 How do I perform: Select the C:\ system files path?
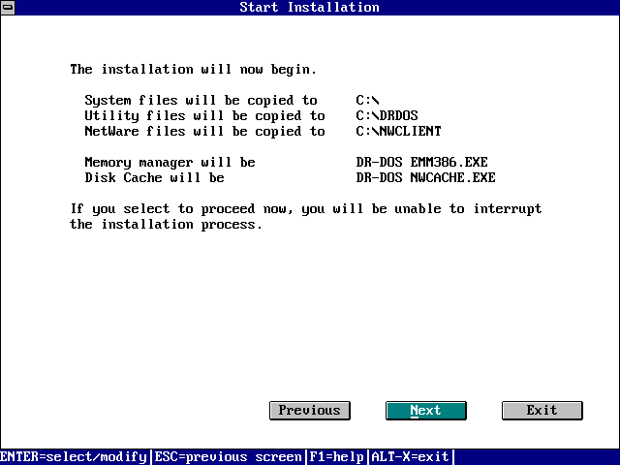click(x=368, y=101)
